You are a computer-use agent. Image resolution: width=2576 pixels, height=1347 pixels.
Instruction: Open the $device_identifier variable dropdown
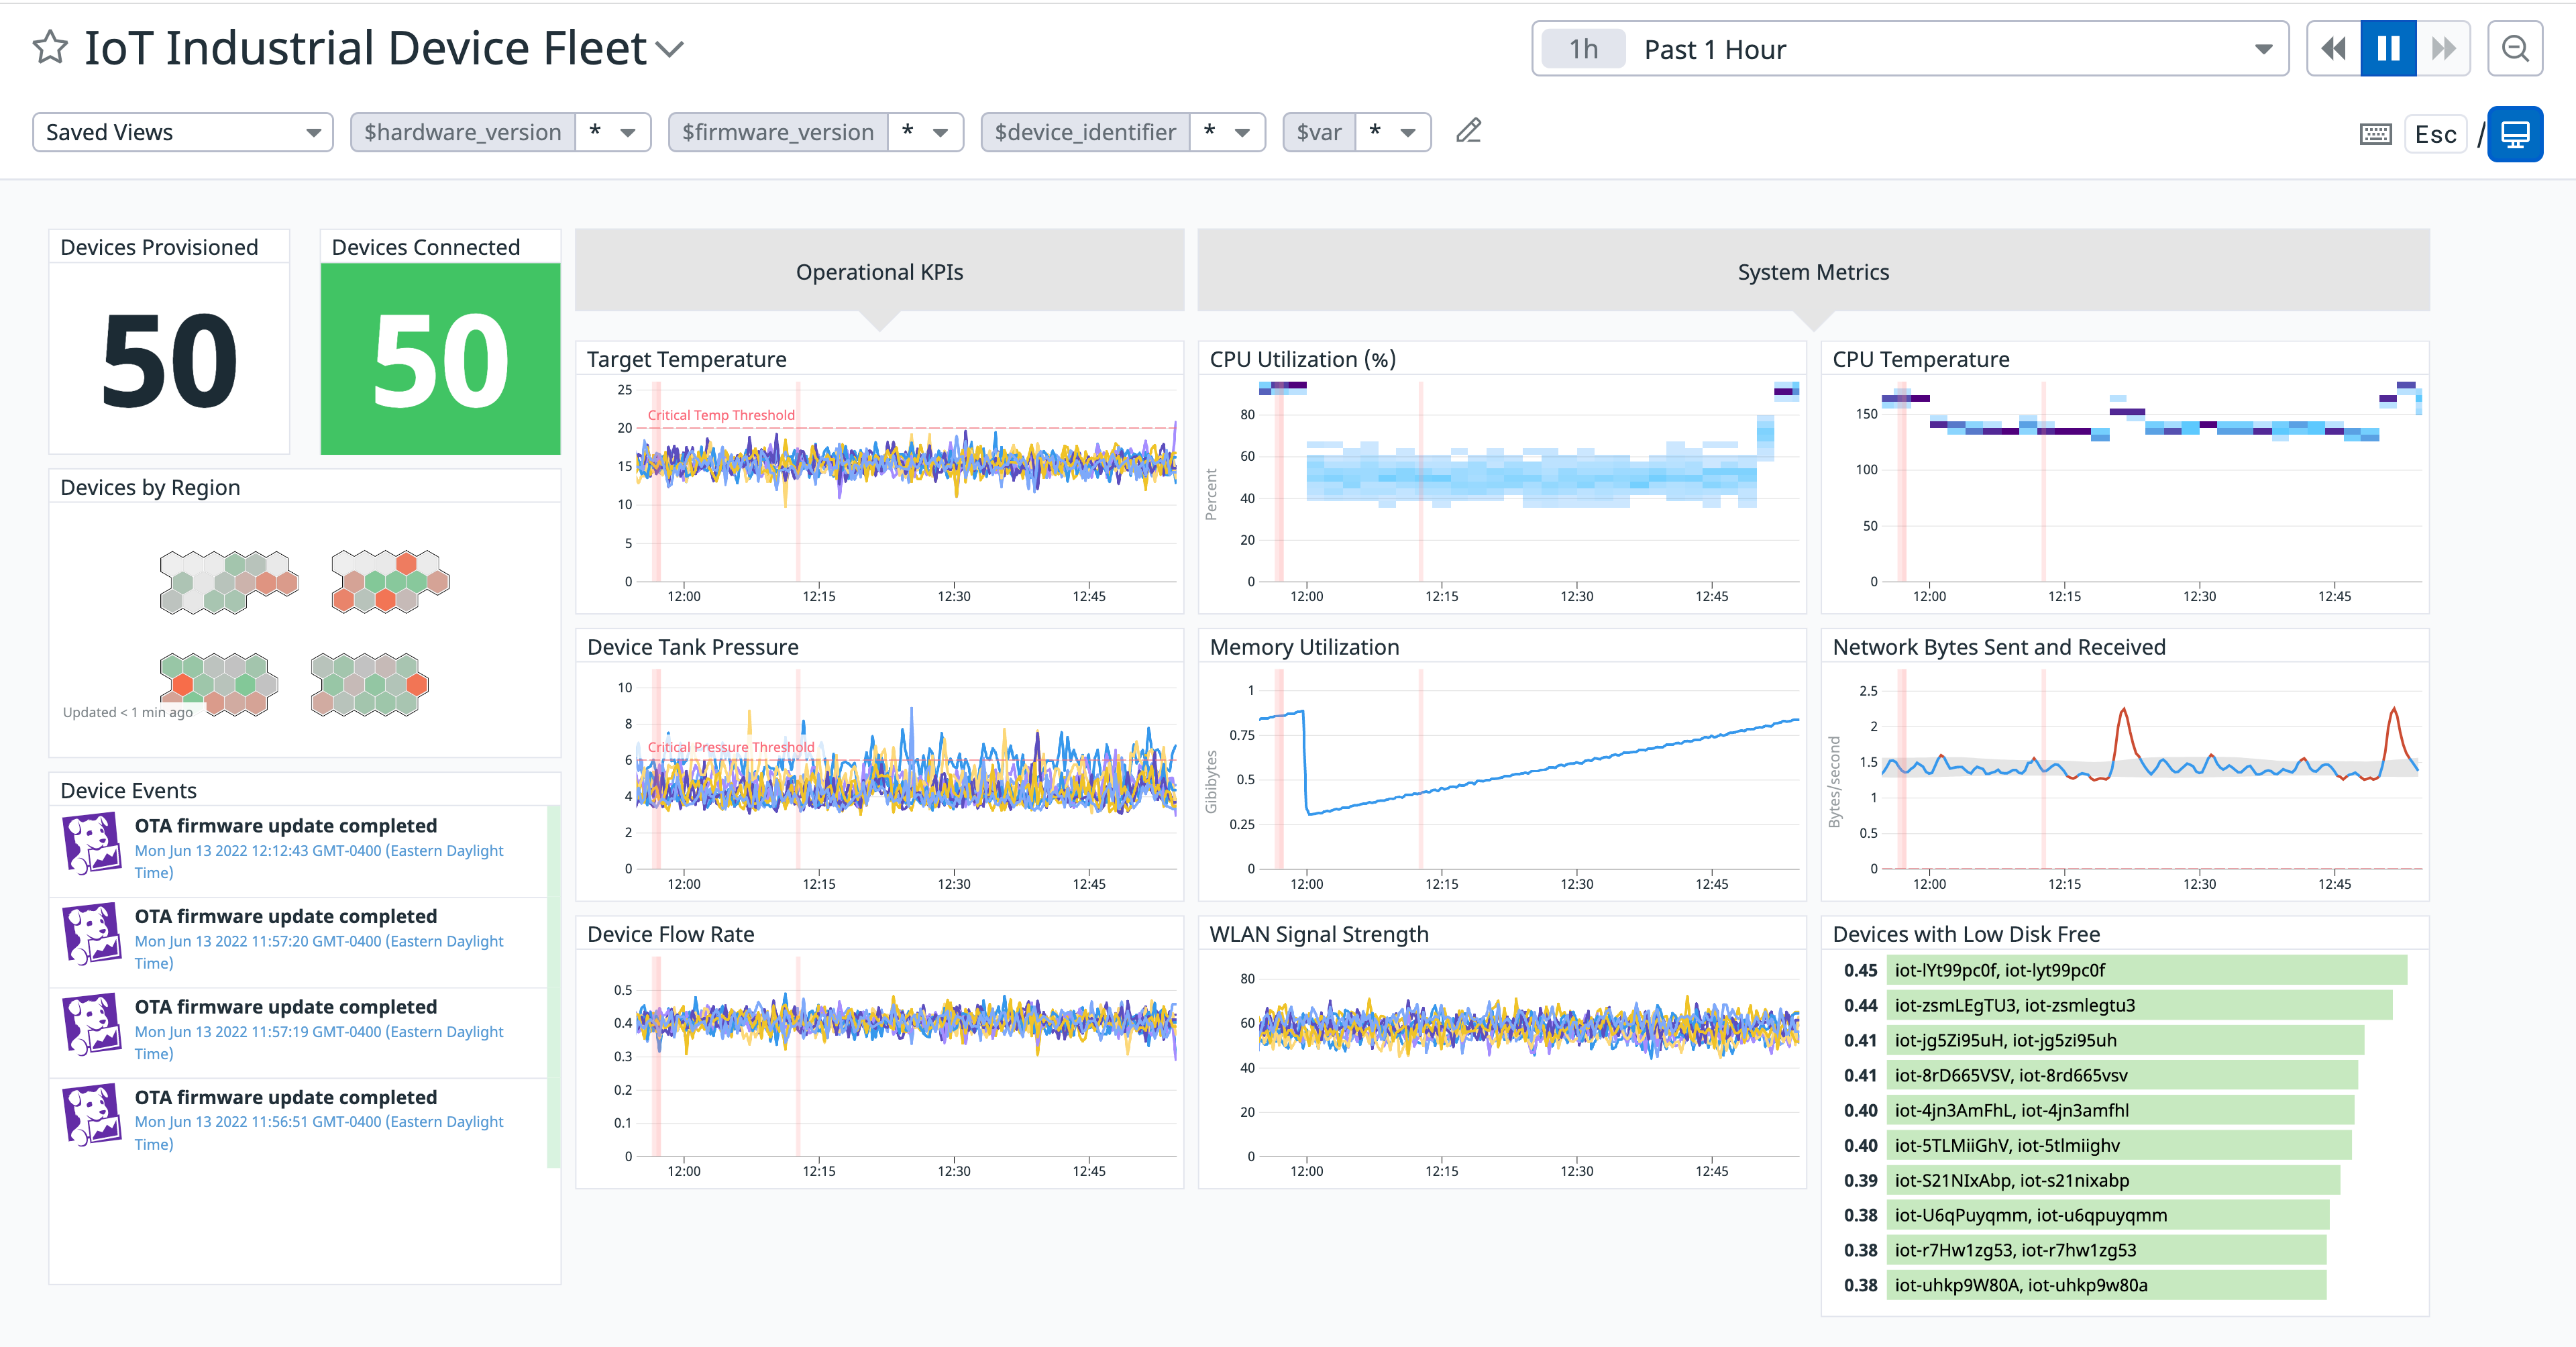1242,131
